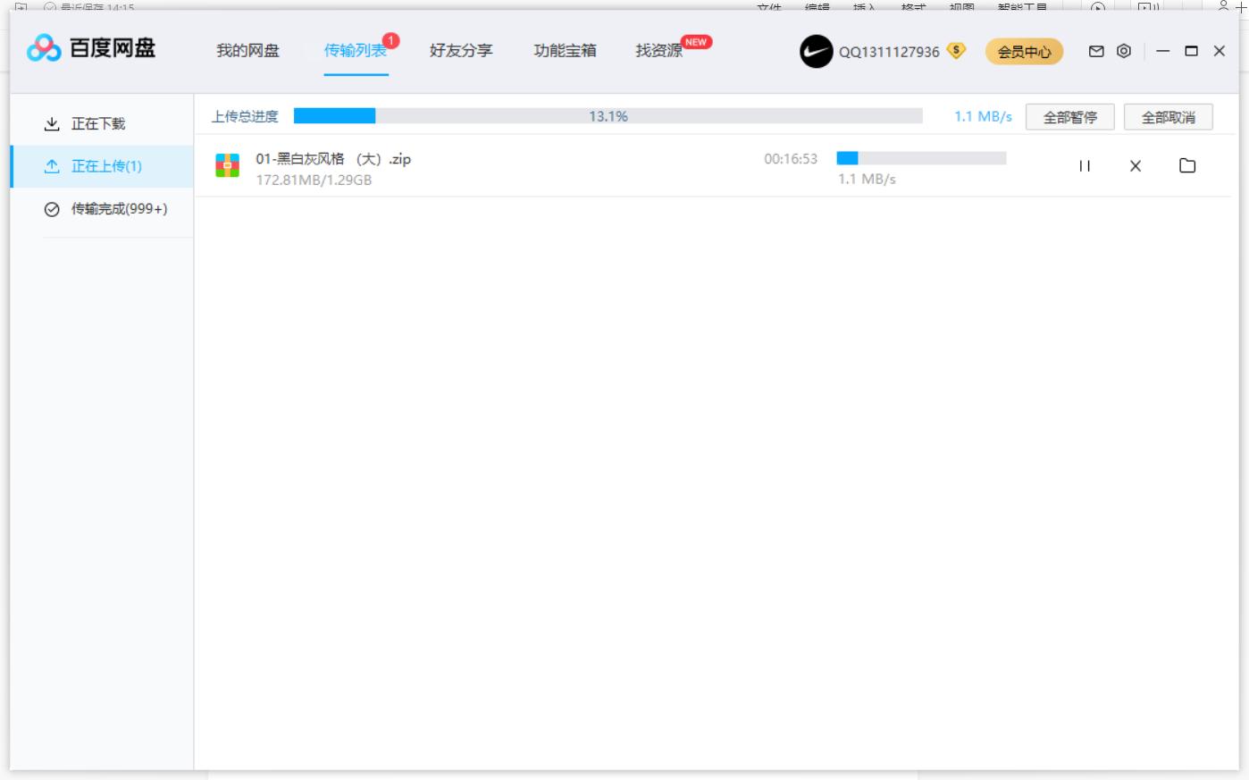
Task: Open containing folder of the uploading file
Action: [x=1186, y=165]
